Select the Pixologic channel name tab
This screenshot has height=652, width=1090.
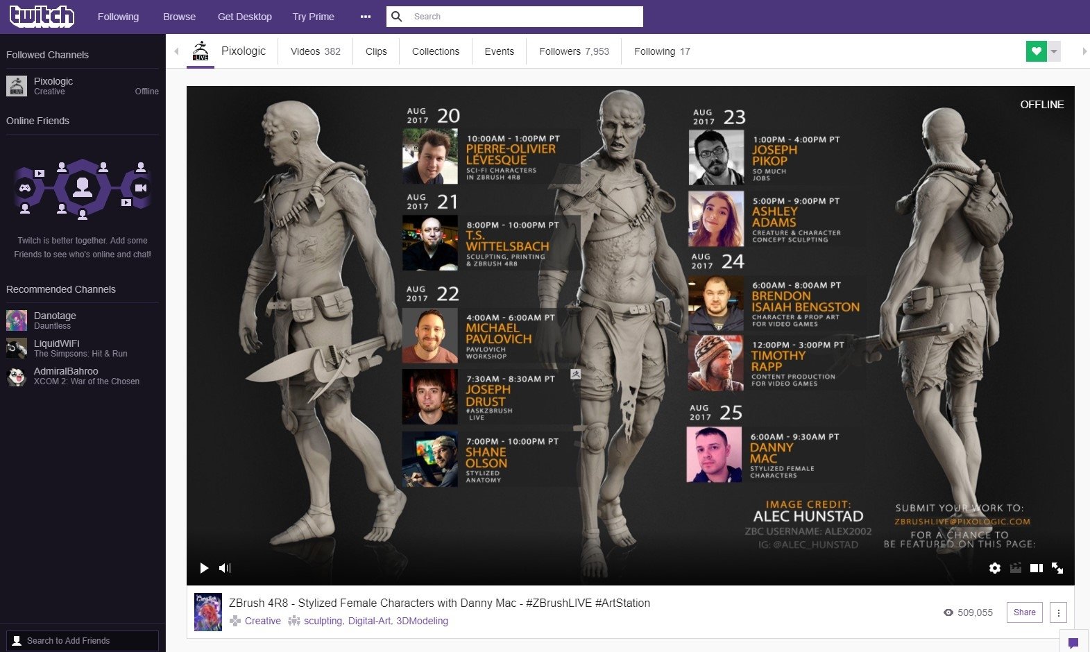tap(244, 51)
